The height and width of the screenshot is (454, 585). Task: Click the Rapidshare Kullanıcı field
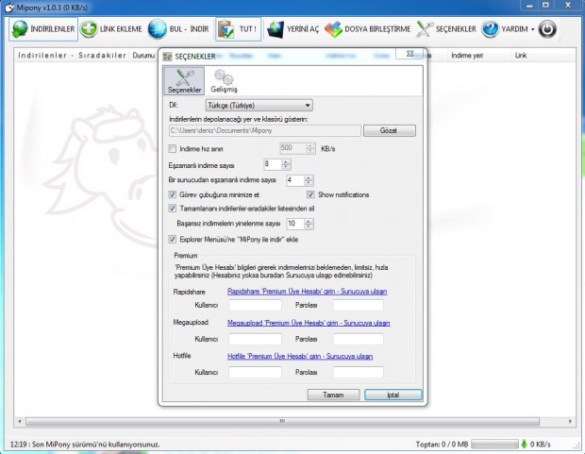click(x=255, y=305)
